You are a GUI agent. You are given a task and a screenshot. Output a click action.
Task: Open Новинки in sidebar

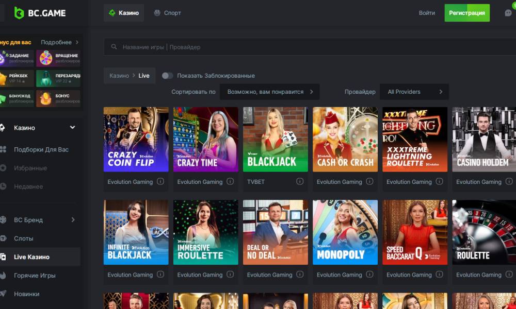[x=27, y=294]
